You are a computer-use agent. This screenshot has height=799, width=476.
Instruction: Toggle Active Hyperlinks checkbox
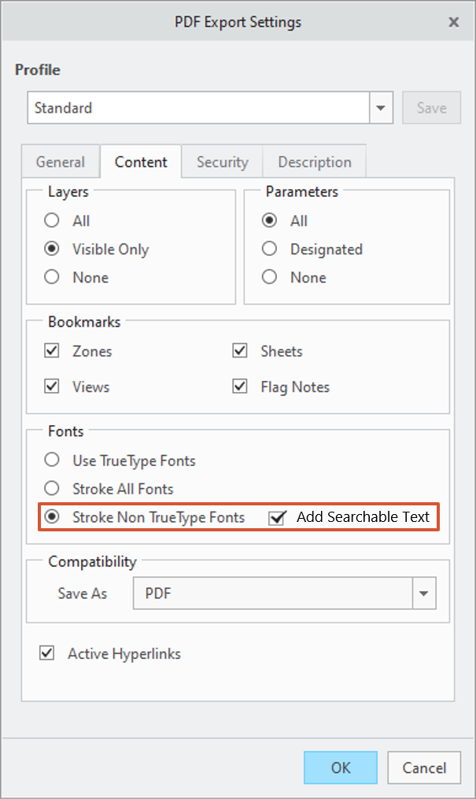click(x=47, y=653)
